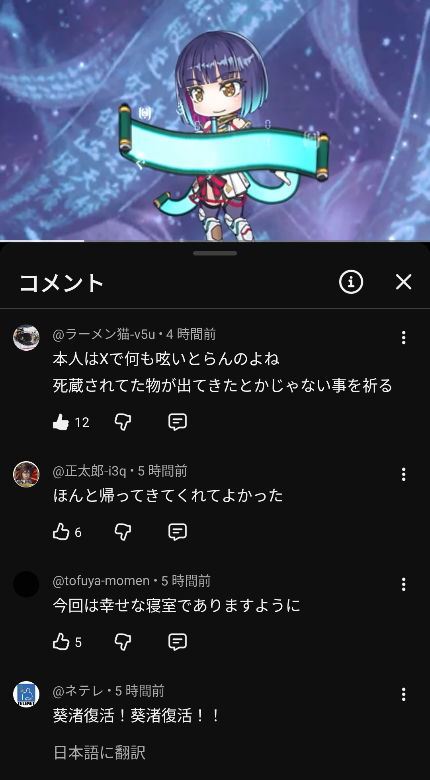Reply to the ラーメン猫-v5u comment
The height and width of the screenshot is (780, 430).
(x=178, y=422)
